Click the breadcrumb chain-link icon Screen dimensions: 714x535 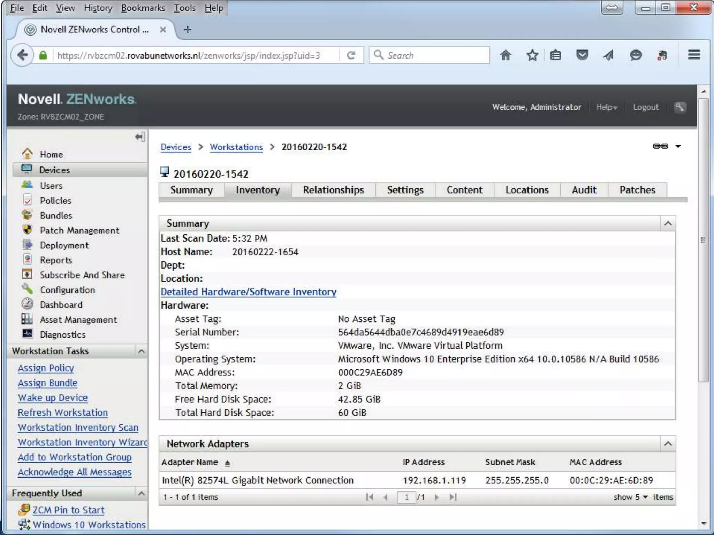coord(660,146)
